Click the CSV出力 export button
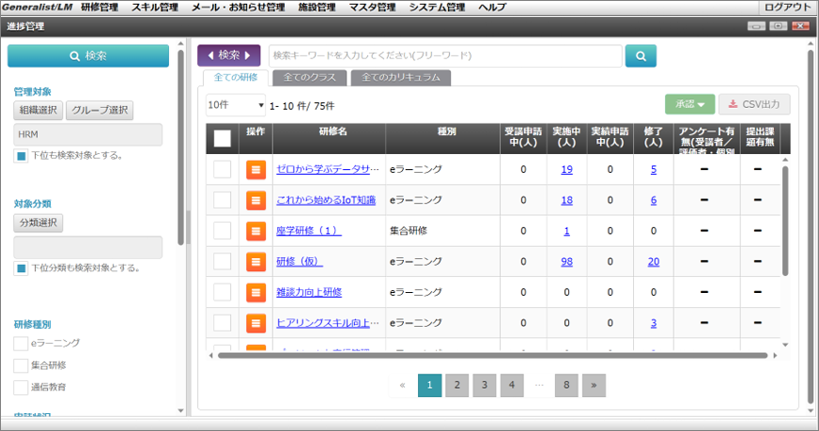The width and height of the screenshot is (819, 431). tap(755, 104)
